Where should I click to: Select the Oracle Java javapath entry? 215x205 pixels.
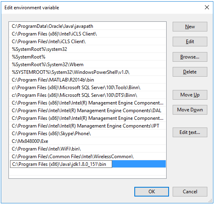(x=88, y=26)
